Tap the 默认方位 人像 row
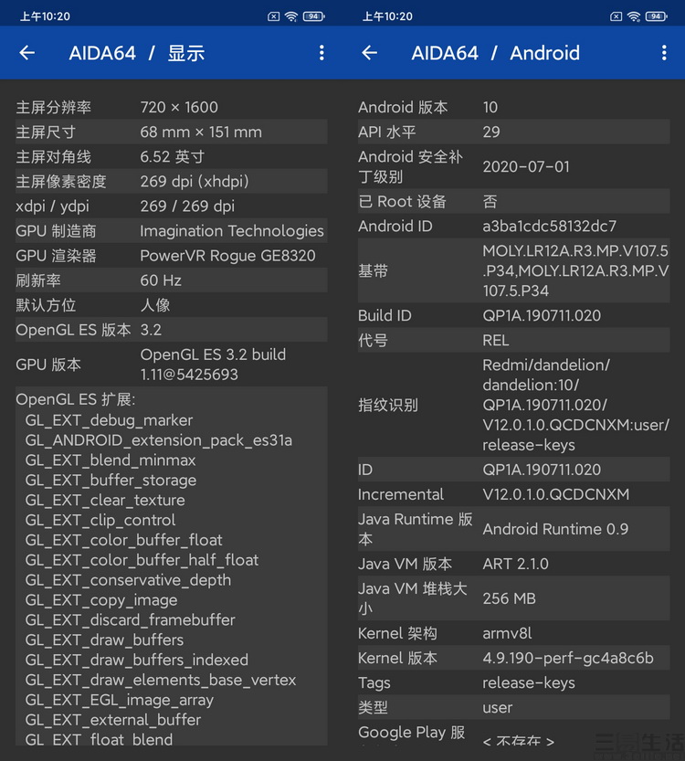This screenshot has width=685, height=761. 172,305
